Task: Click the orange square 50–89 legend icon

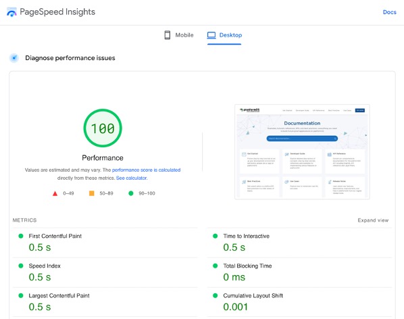Action: tap(91, 193)
